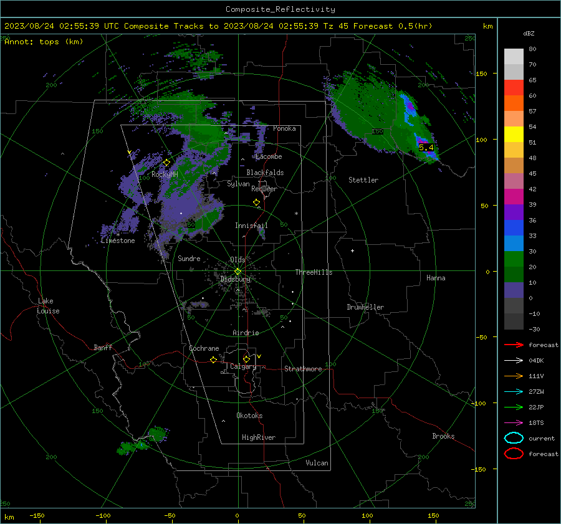The height and width of the screenshot is (524, 561).
Task: Click the yellow diamond marker above Calgary
Action: click(246, 359)
